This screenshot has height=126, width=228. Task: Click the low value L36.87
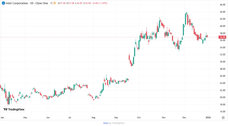79,3
